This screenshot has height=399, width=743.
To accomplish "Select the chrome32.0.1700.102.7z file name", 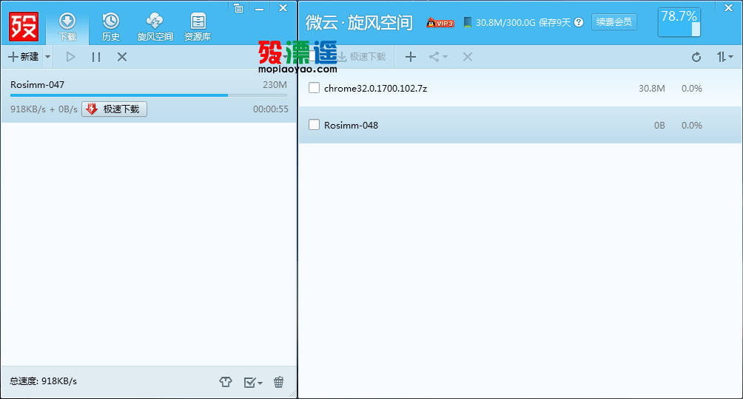I will coord(375,89).
